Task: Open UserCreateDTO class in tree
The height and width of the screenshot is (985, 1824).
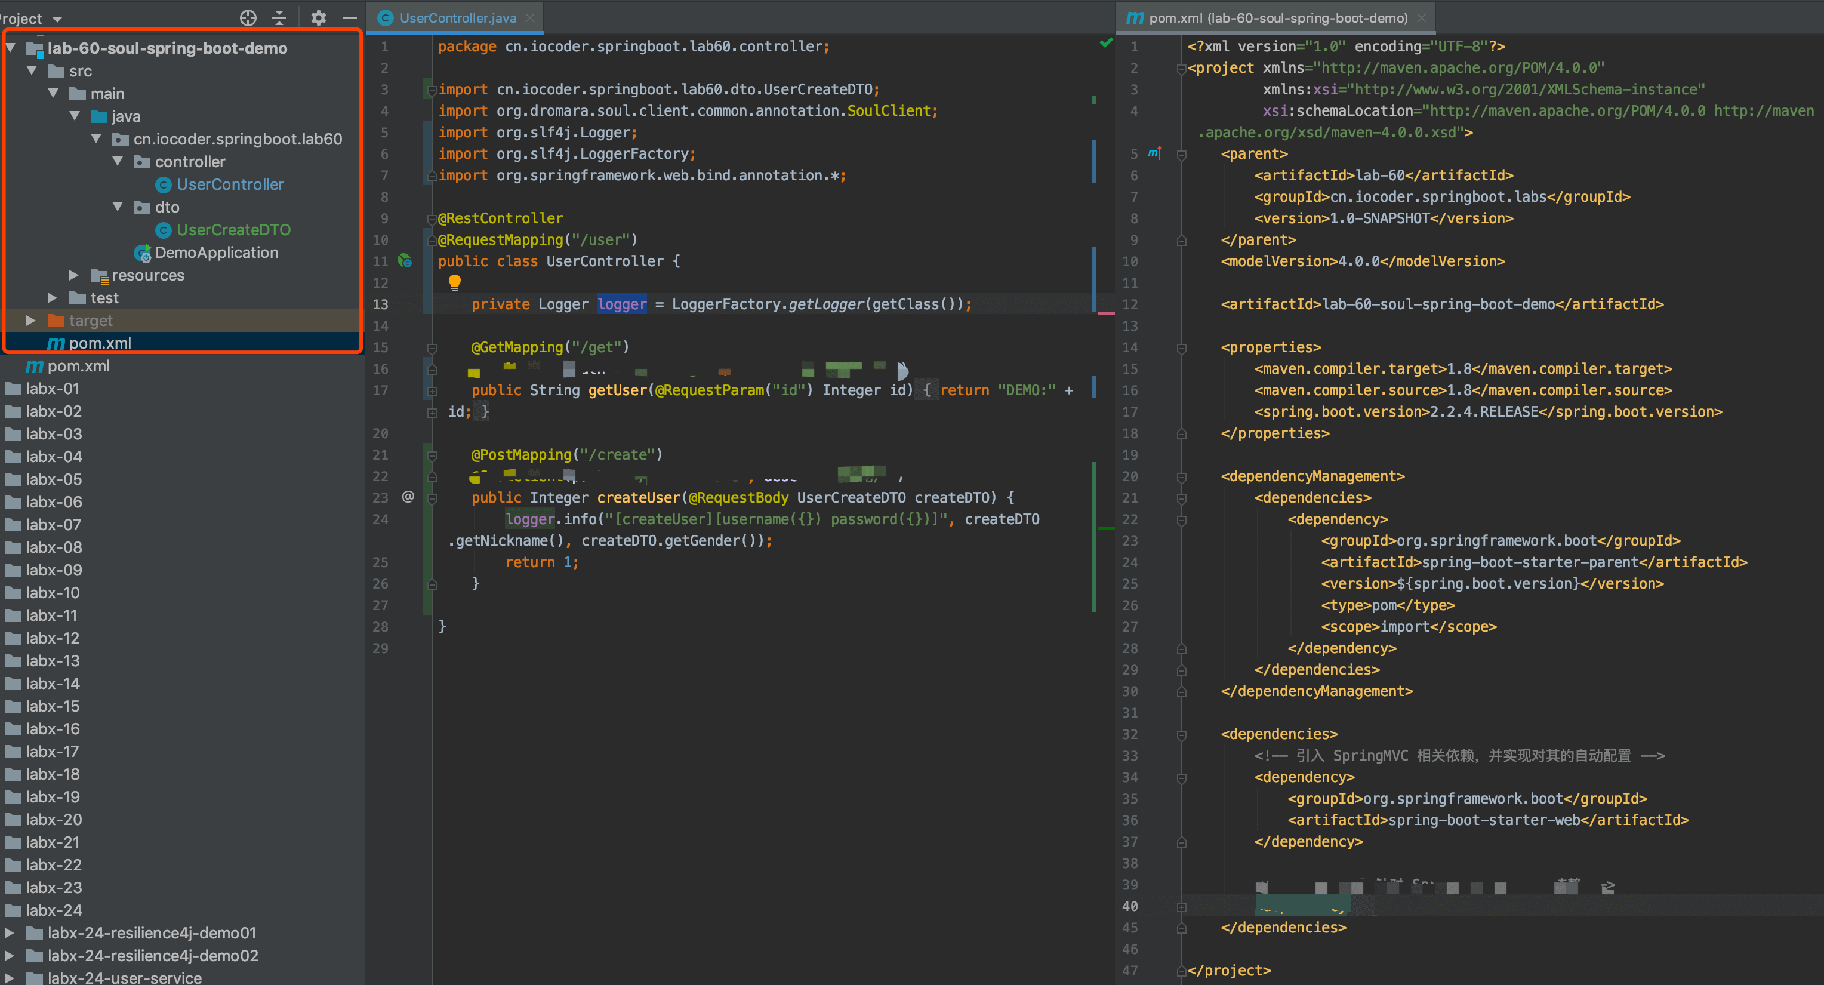Action: 233,229
